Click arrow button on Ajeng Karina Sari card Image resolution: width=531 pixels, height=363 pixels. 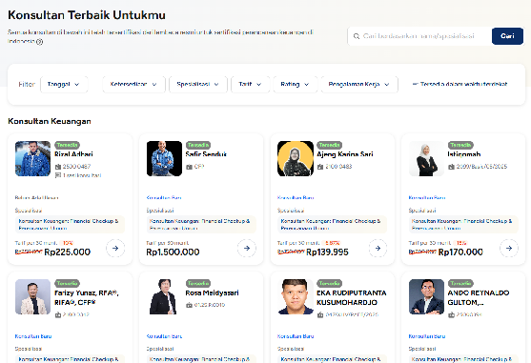click(378, 248)
